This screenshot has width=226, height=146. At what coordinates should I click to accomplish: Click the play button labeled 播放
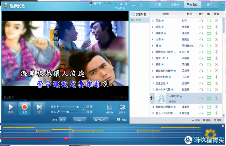pos(10,109)
